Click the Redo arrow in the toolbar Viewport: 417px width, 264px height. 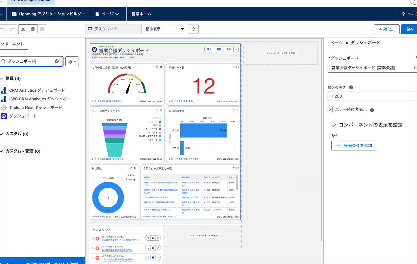pos(12,29)
